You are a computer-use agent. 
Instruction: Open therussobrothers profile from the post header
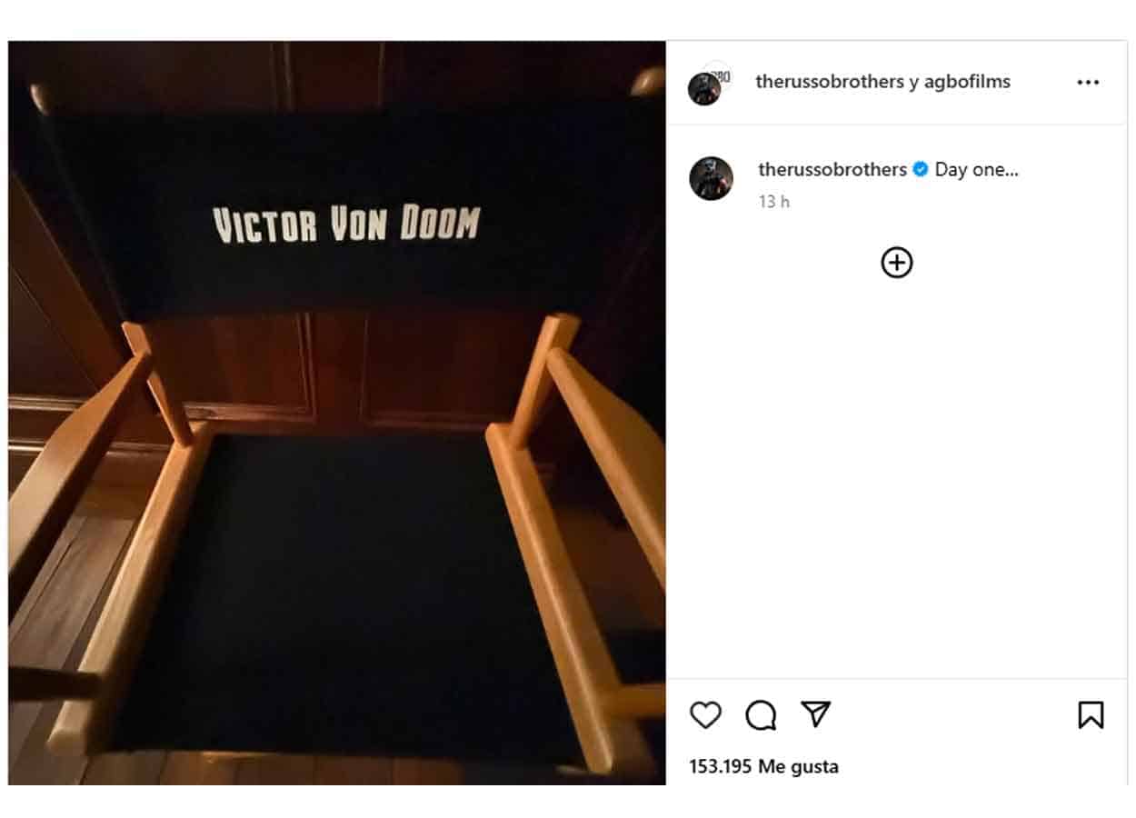(x=831, y=82)
